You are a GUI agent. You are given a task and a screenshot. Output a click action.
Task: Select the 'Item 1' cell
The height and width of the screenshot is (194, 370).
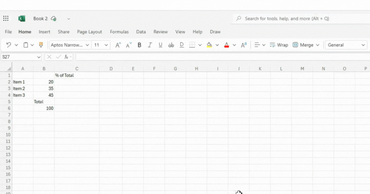[x=23, y=82]
